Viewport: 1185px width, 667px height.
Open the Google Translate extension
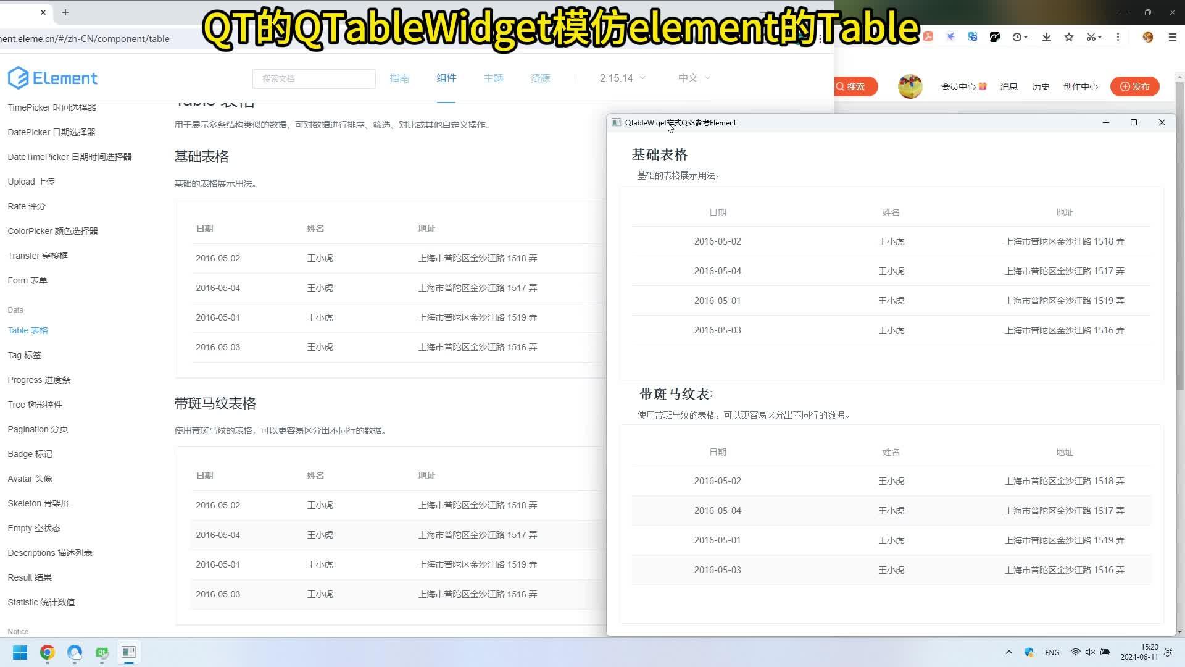(973, 37)
